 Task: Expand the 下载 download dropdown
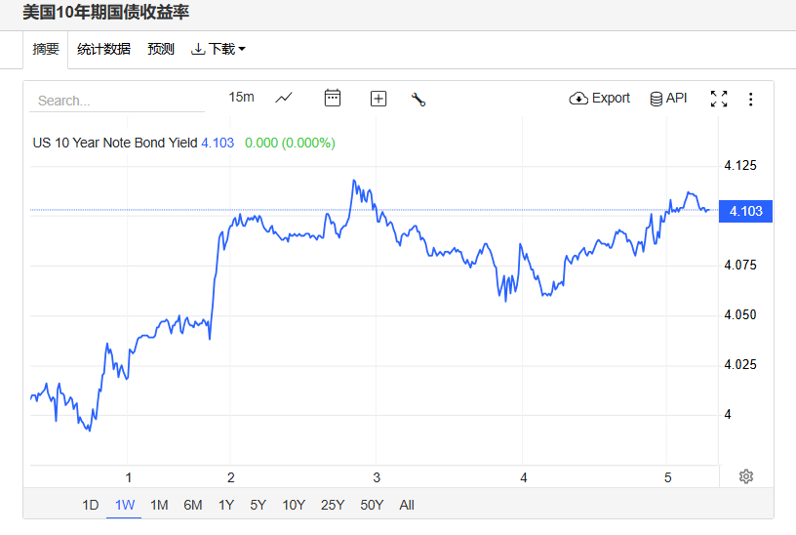[219, 49]
